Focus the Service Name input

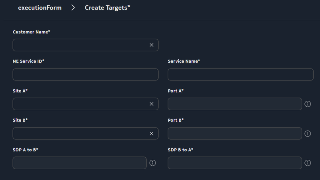pos(240,74)
